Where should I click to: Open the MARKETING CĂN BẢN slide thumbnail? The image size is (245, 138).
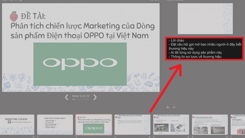pos(17,125)
